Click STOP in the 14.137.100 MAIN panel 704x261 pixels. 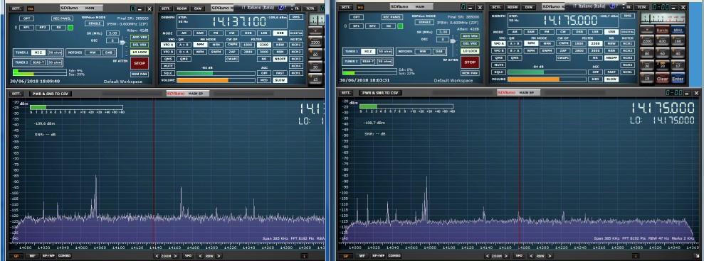point(140,63)
